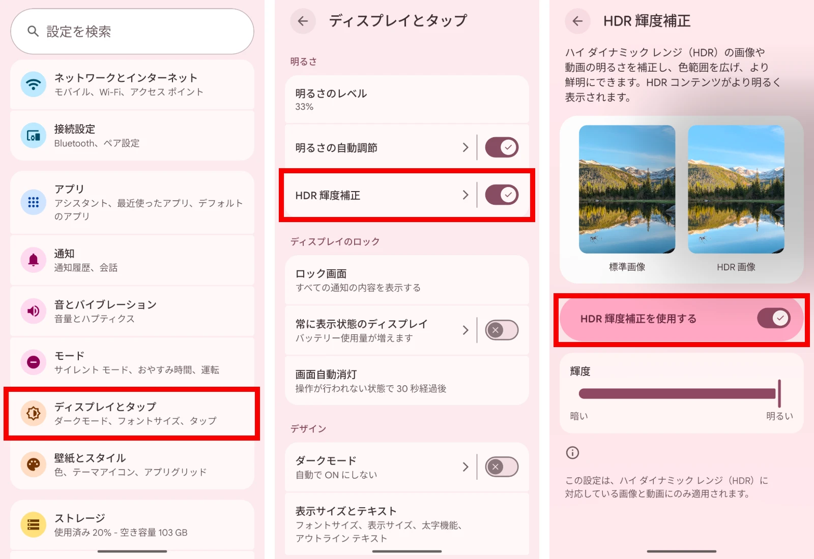Open the モード settings entry
Image resolution: width=814 pixels, height=559 pixels.
click(132, 362)
